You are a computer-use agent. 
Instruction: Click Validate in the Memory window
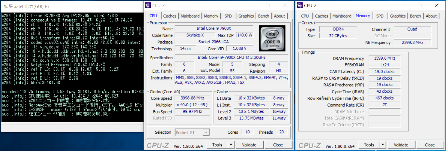pos(401,145)
